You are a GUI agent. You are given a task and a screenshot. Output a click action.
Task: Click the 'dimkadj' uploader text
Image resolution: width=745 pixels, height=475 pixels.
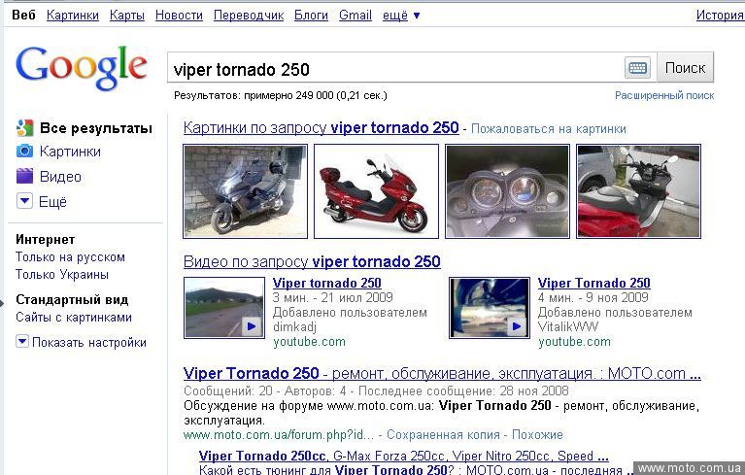pos(294,326)
